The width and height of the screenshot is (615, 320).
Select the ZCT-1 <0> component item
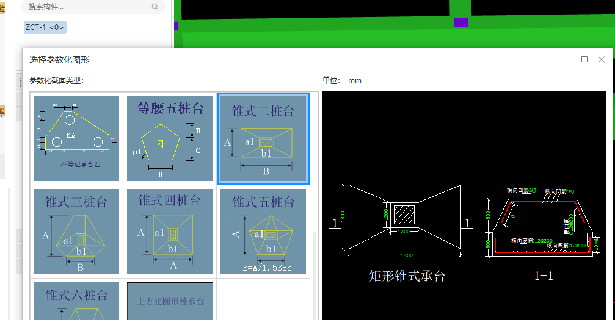45,27
